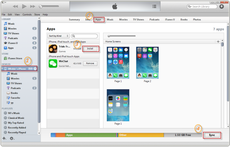Click the eject icon beside iMobie's iPhone
Image resolution: width=230 pixels, height=147 pixels.
pos(35,69)
